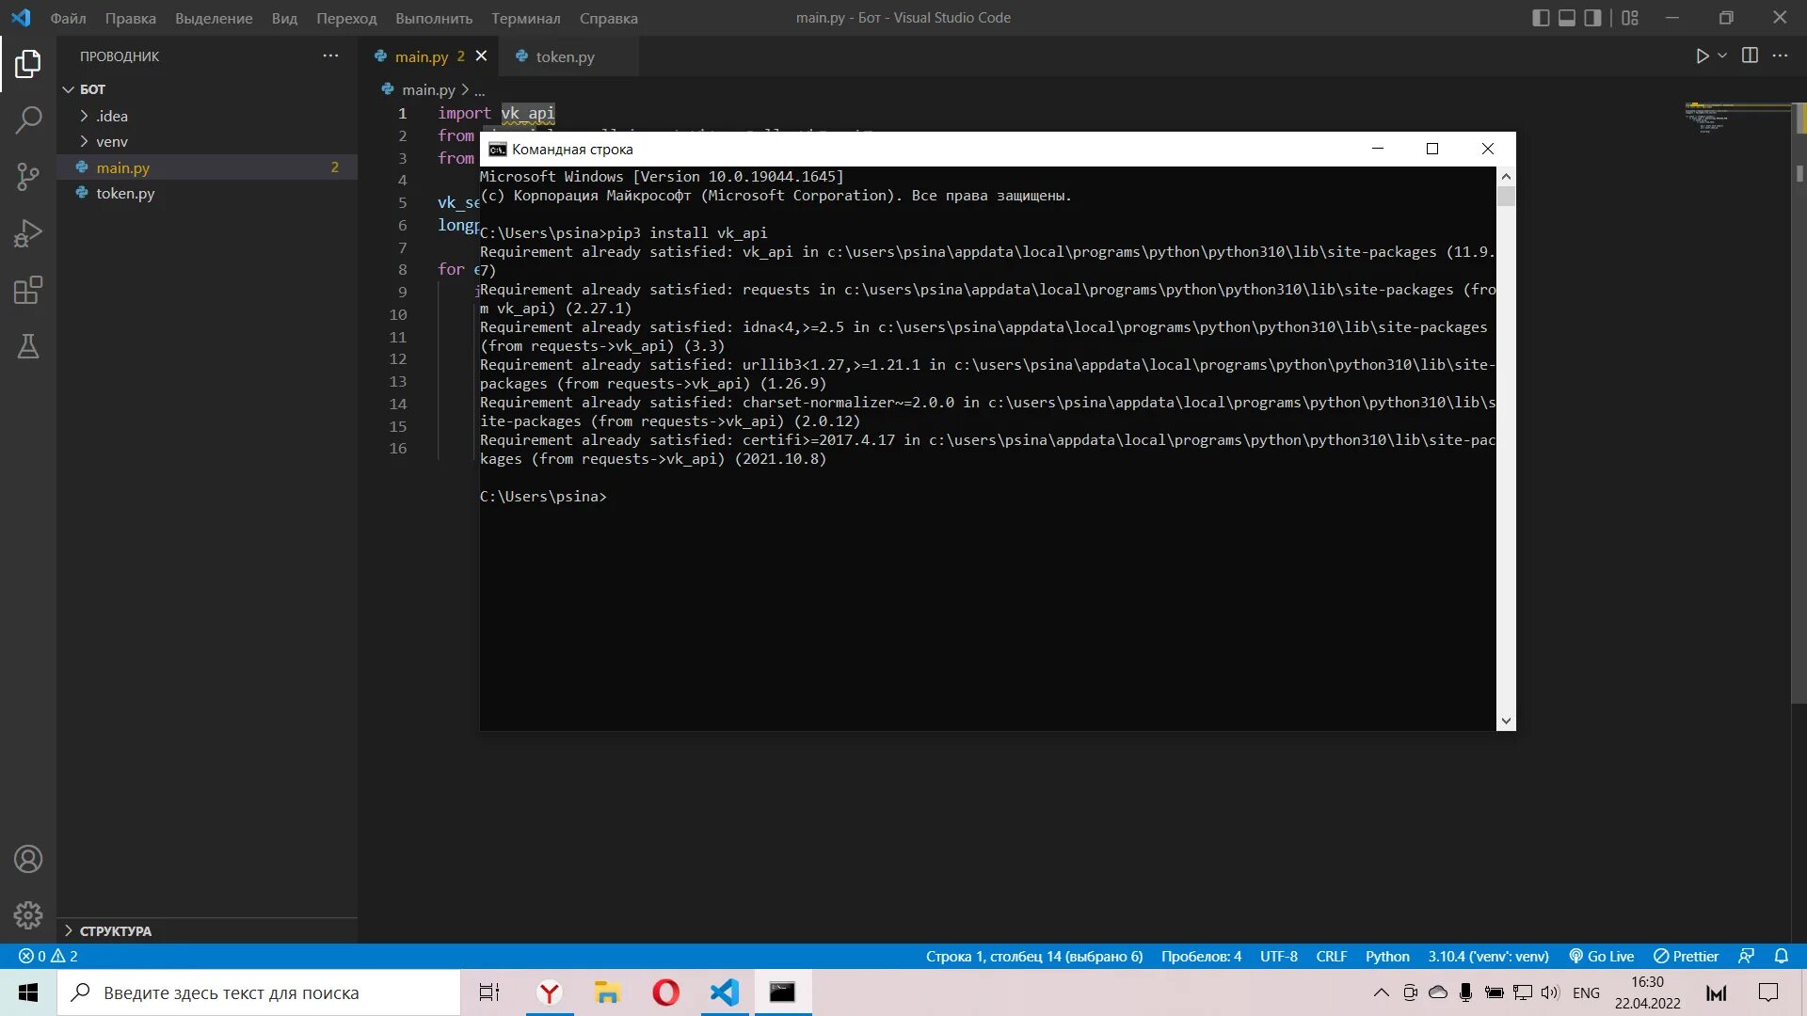Click the Command Prompt window scrollbar down arrow
The width and height of the screenshot is (1807, 1016).
[x=1506, y=721]
